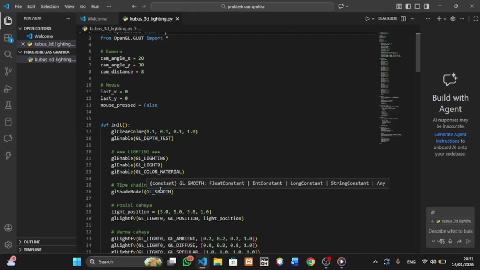
Task: Open the Run menu
Action: [95, 6]
